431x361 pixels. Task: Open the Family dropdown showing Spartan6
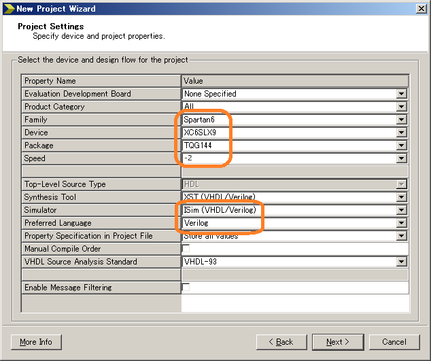401,120
